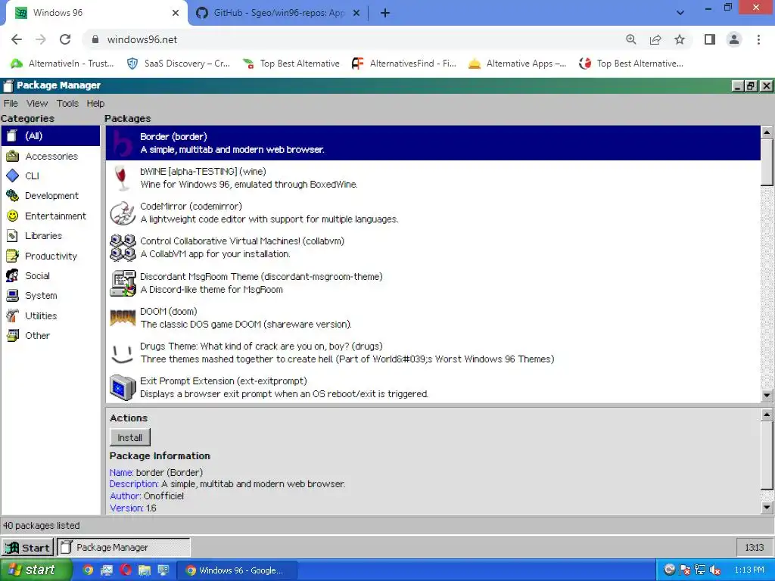Click the CodeMirror package icon
Viewport: 775px width, 581px height.
tap(122, 213)
